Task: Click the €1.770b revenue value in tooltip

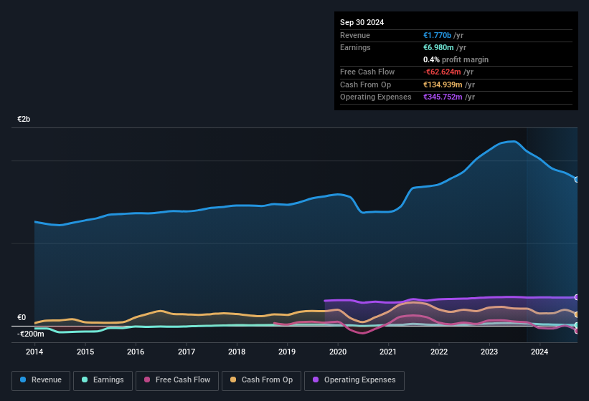Action: [437, 35]
